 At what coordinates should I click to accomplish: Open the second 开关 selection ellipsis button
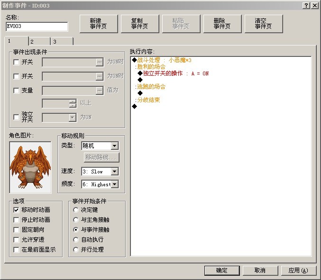99,76
